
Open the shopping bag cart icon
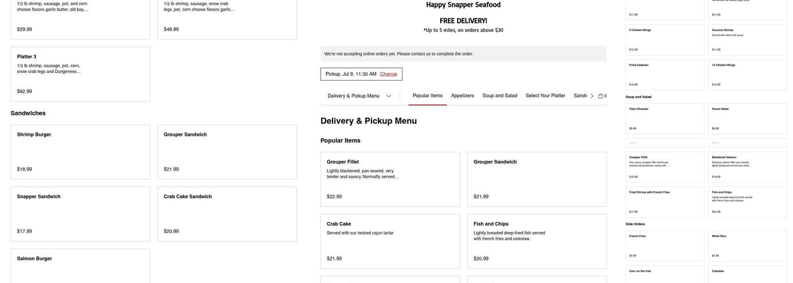click(x=600, y=96)
